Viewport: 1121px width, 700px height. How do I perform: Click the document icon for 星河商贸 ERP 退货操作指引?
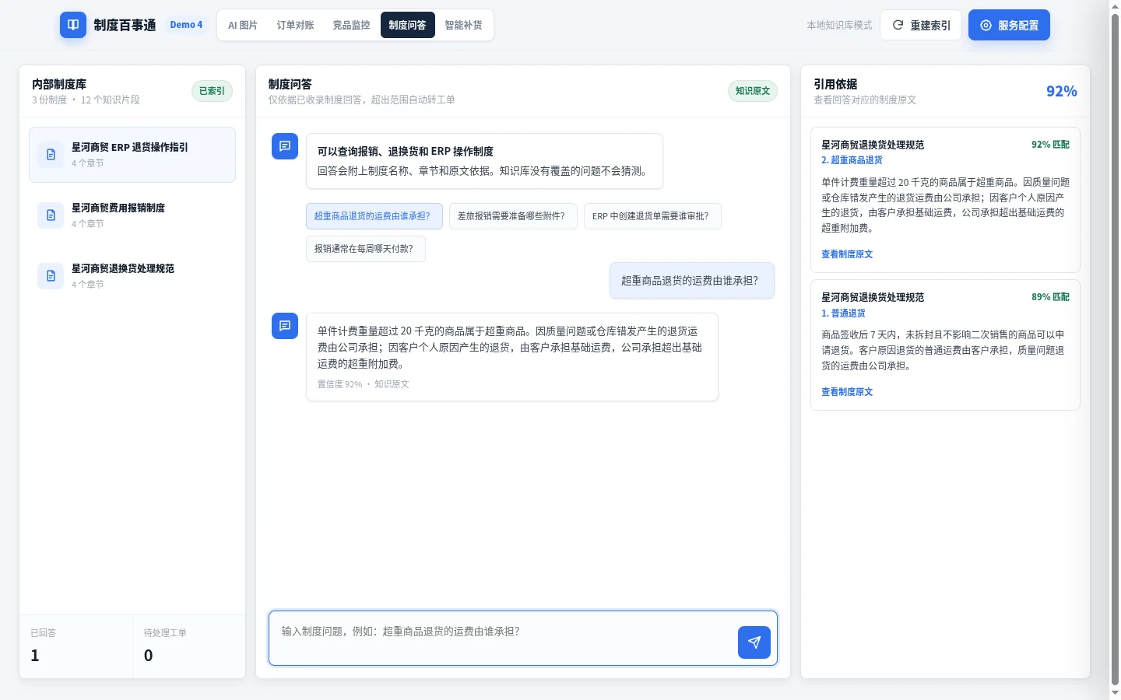(x=51, y=155)
